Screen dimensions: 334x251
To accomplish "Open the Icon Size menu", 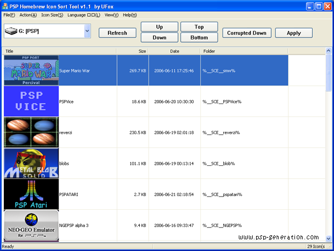I will (x=52, y=15).
